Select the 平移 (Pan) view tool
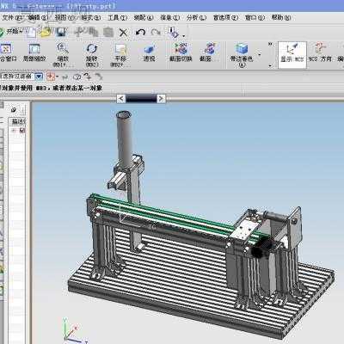344x344 pixels. (120, 55)
